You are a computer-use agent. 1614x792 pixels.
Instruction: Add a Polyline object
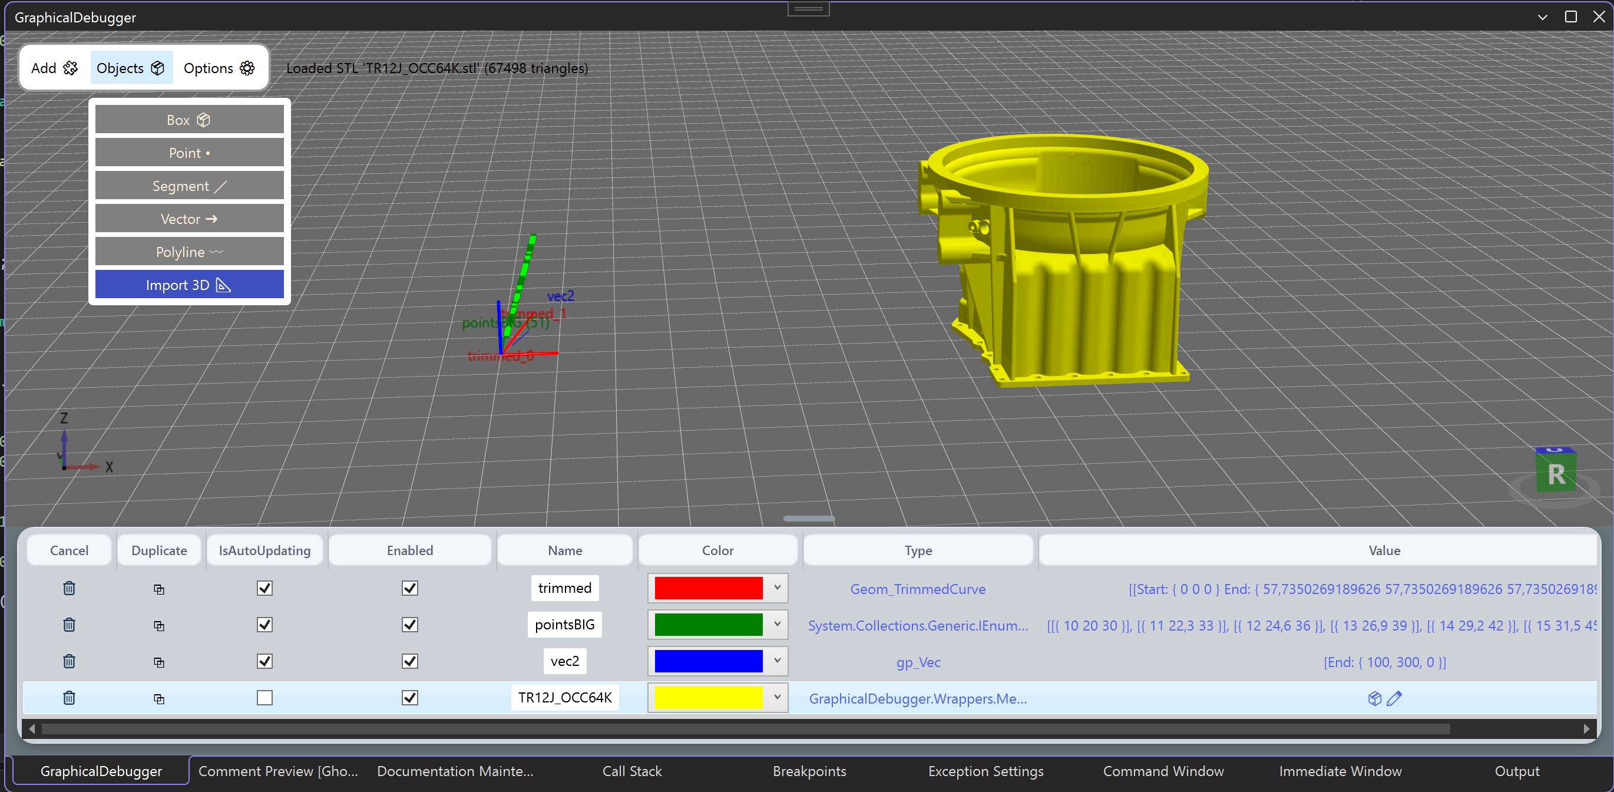tap(189, 252)
